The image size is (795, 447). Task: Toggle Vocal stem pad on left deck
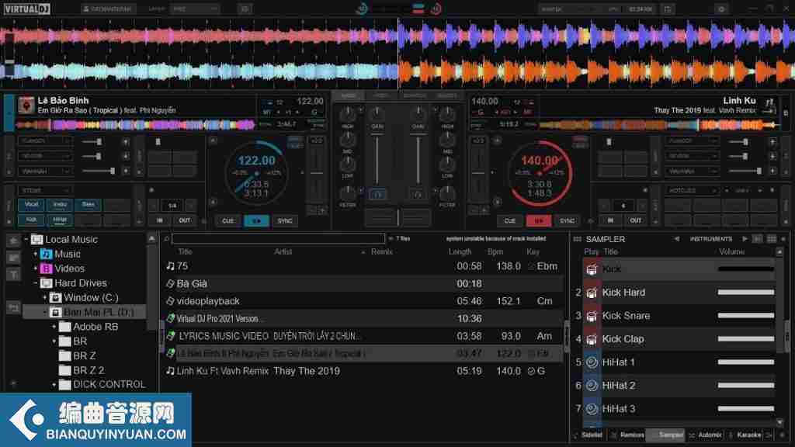click(31, 205)
